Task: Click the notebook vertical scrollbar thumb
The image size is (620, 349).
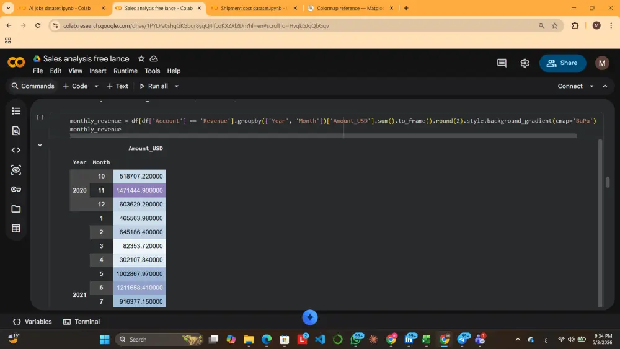Action: tap(608, 182)
